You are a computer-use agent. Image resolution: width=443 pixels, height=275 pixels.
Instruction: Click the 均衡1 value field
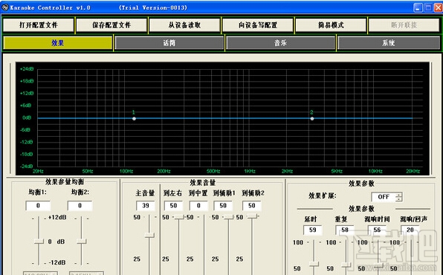click(x=38, y=205)
